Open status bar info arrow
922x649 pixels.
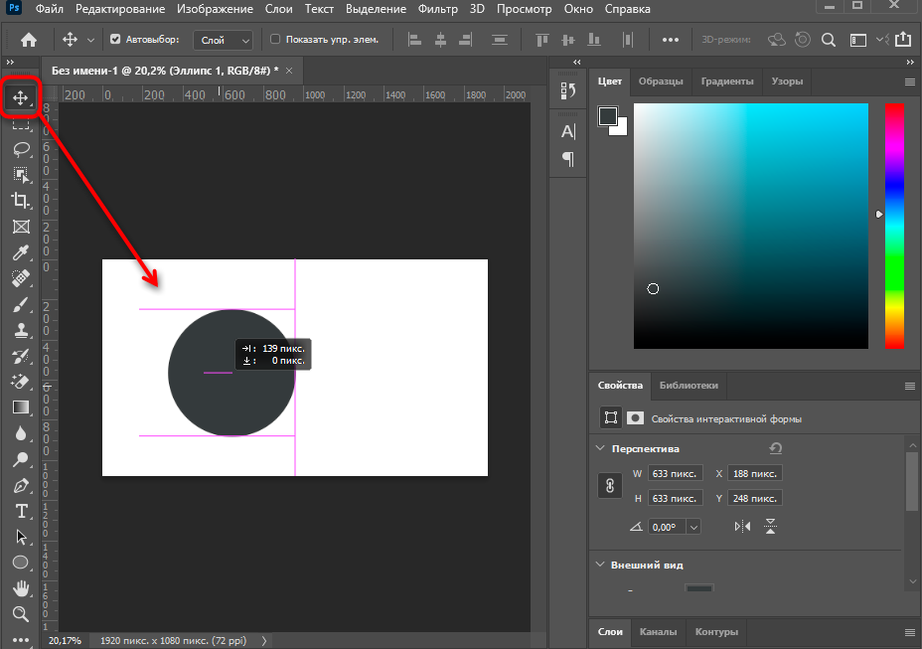tap(264, 641)
